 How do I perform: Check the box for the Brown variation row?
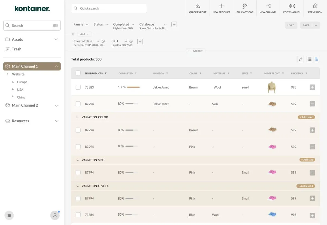(78, 130)
